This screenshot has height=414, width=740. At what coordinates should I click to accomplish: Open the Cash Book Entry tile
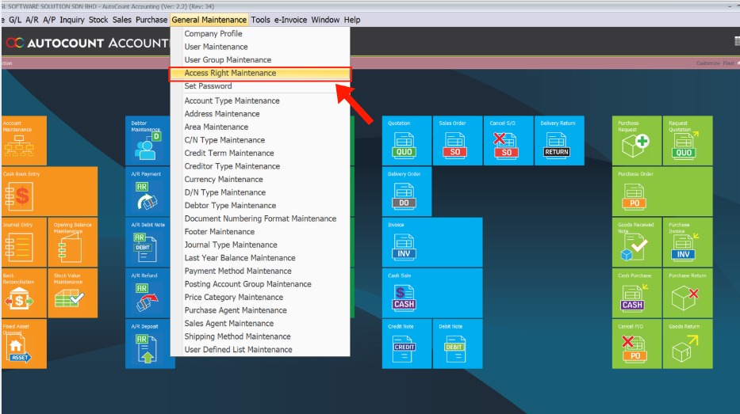click(x=49, y=192)
